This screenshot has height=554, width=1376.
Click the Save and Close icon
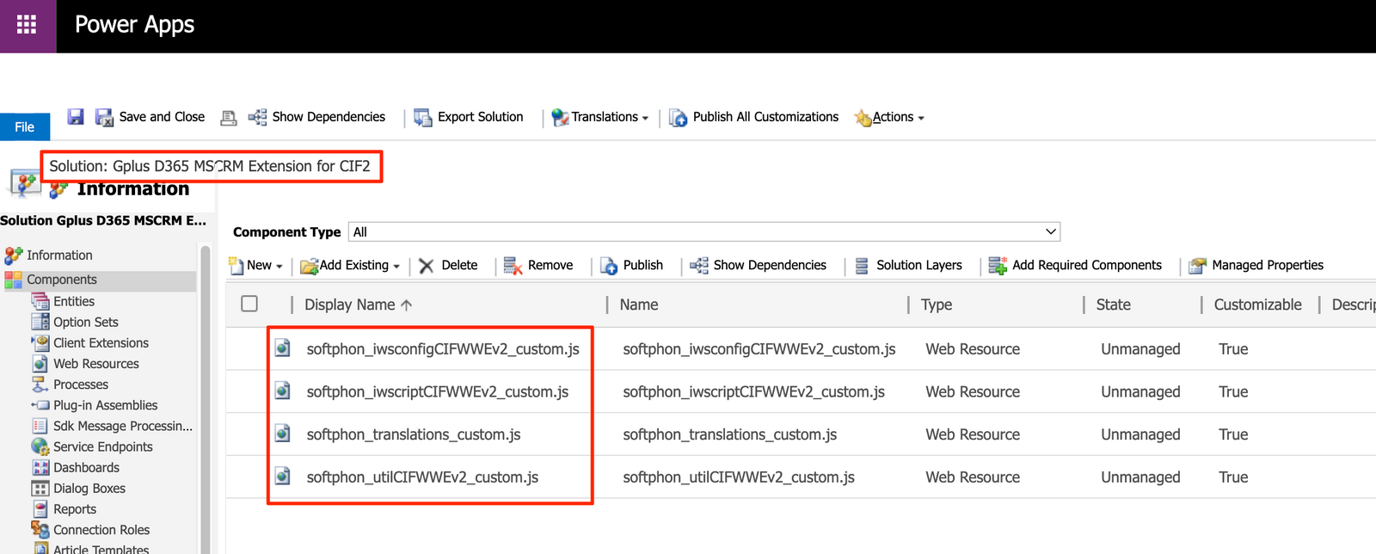coord(104,117)
